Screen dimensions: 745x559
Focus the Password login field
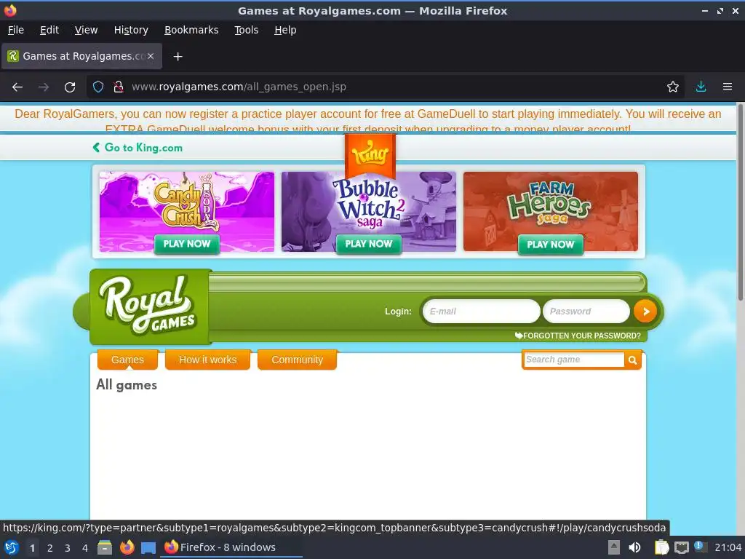[x=586, y=312]
